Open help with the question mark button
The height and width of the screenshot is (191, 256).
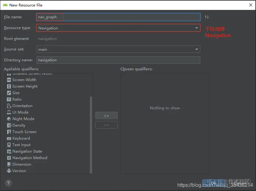[8, 183]
